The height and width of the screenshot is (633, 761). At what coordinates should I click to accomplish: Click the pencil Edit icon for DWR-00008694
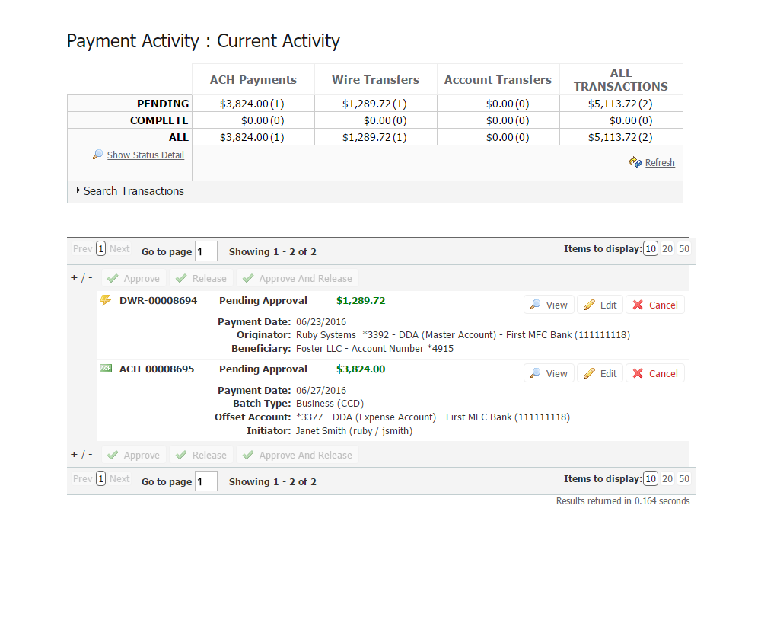[x=589, y=305]
